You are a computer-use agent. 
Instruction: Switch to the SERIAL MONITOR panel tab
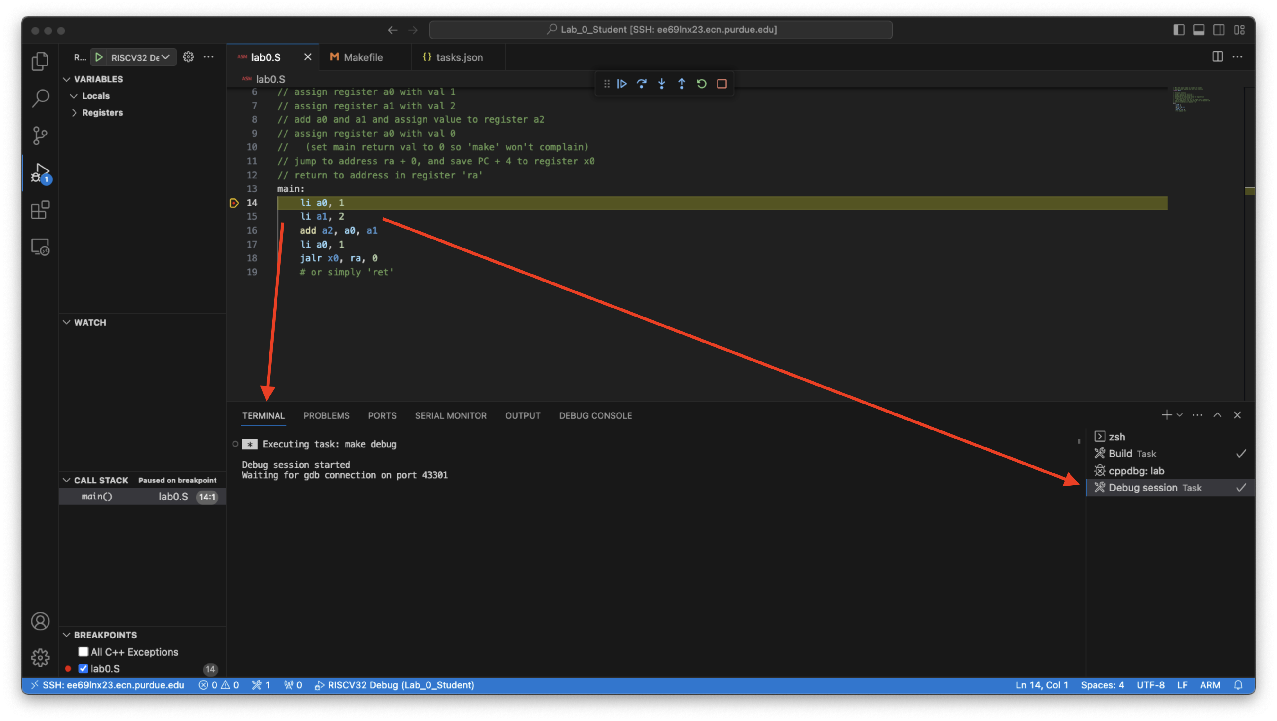451,415
